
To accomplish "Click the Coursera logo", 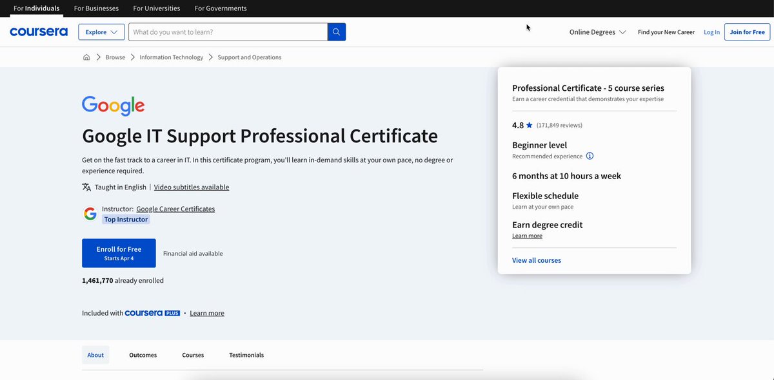I will click(39, 32).
